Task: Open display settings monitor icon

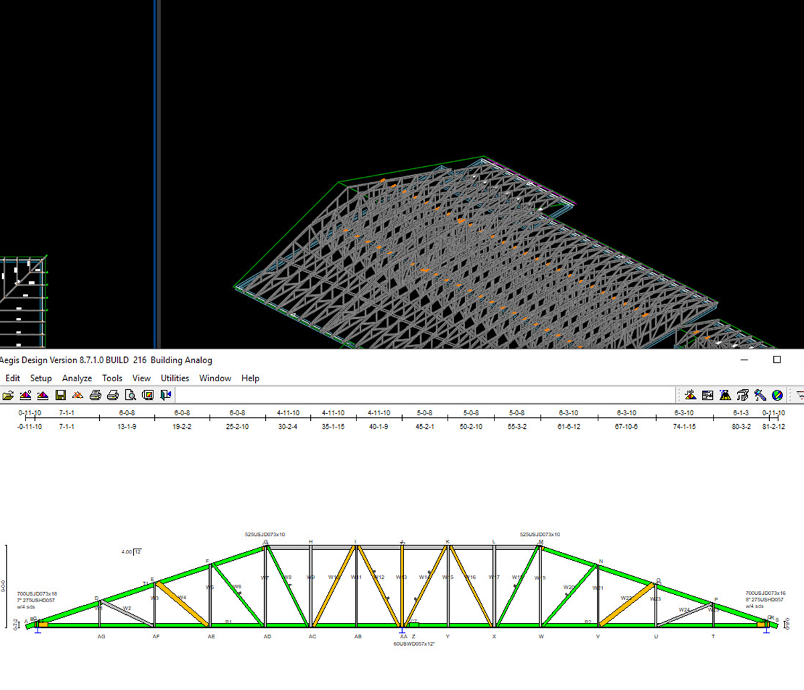Action: pyautogui.click(x=148, y=395)
